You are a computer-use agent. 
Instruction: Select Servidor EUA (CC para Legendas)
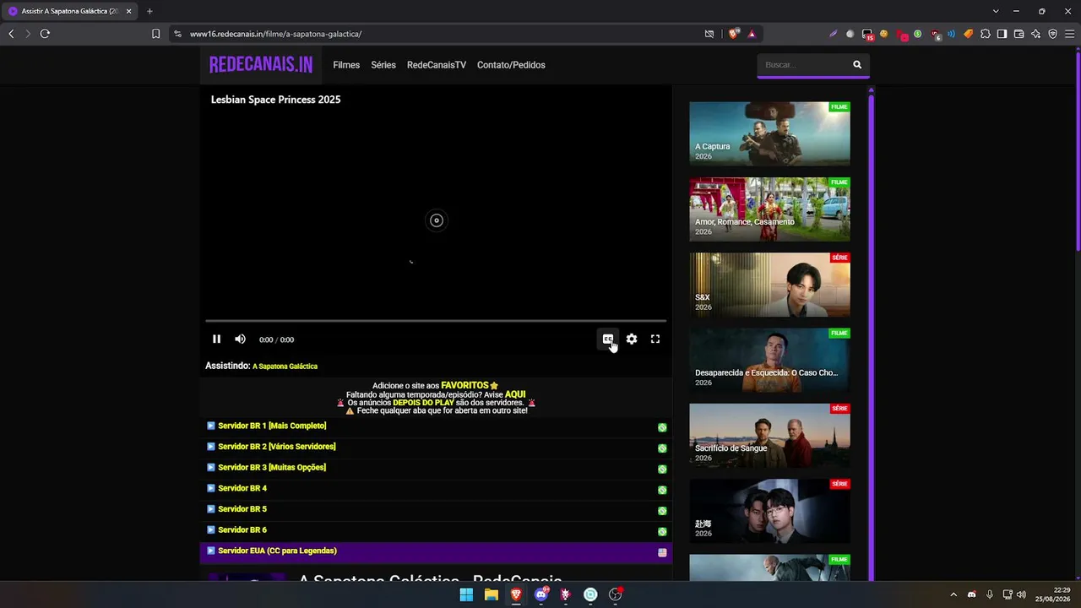click(x=436, y=551)
